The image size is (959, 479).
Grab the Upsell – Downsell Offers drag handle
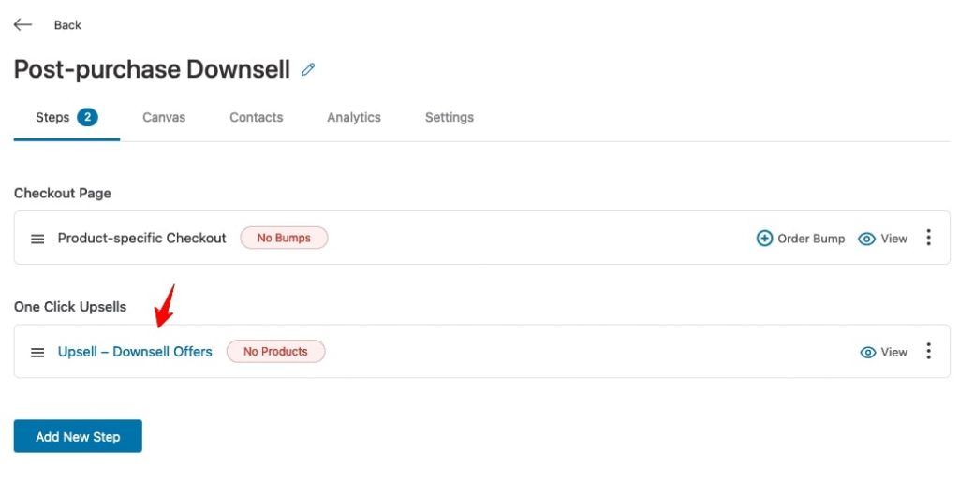click(37, 353)
